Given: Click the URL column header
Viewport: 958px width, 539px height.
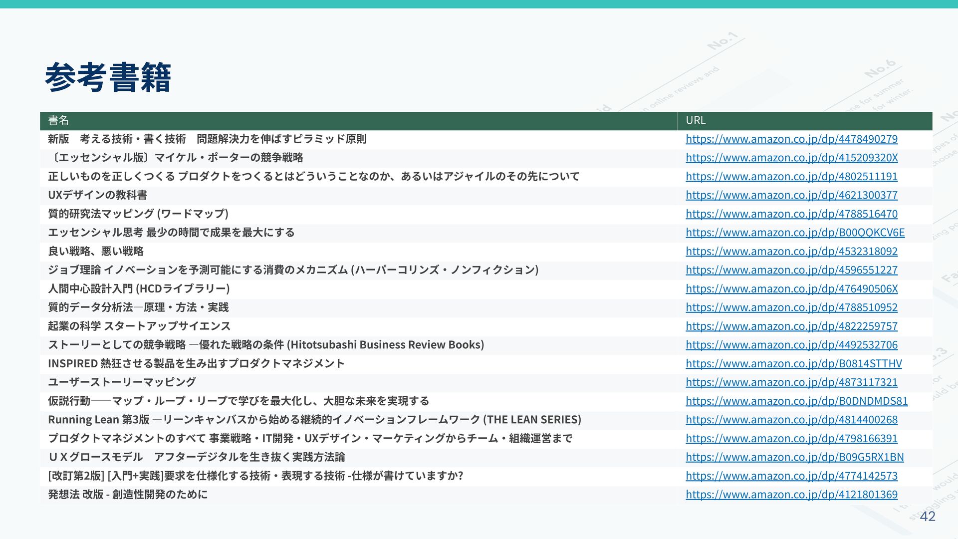Looking at the screenshot, I should (x=696, y=120).
